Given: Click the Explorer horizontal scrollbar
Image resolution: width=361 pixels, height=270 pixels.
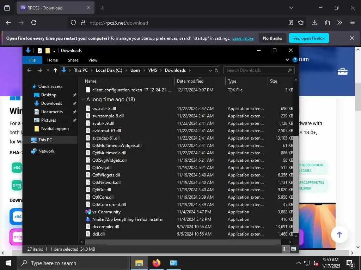Looking at the screenshot, I should [x=183, y=242].
